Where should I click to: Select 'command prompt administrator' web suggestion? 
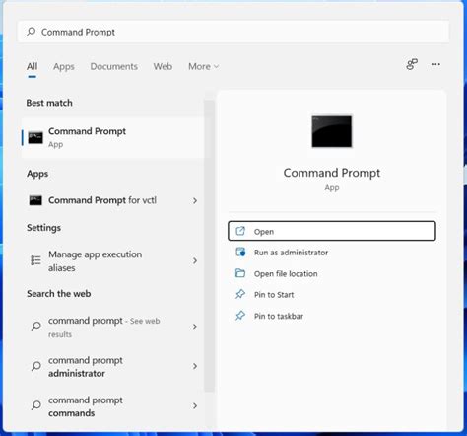coord(112,366)
